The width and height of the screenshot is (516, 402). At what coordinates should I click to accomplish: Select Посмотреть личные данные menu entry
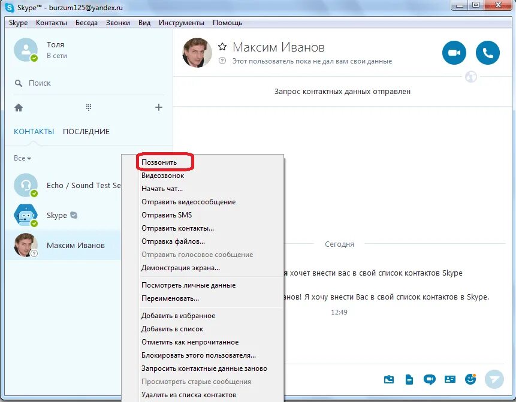pos(203,285)
